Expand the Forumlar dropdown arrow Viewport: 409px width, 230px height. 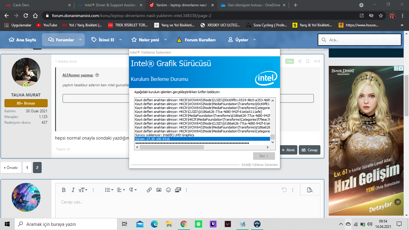pos(80,40)
